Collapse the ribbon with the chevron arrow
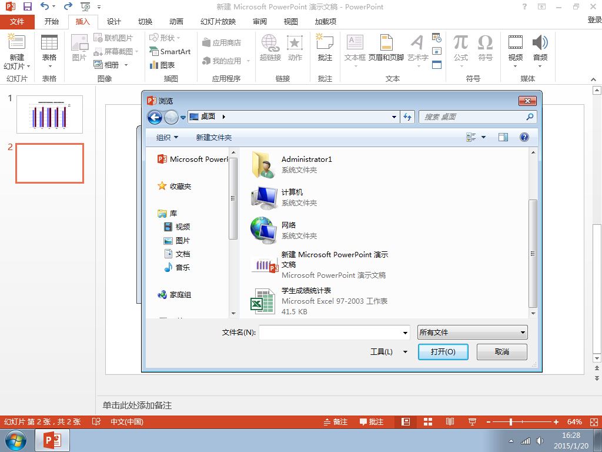 click(593, 79)
